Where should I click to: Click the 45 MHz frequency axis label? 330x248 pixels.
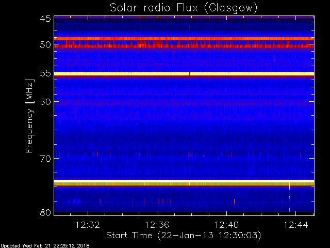click(x=45, y=19)
